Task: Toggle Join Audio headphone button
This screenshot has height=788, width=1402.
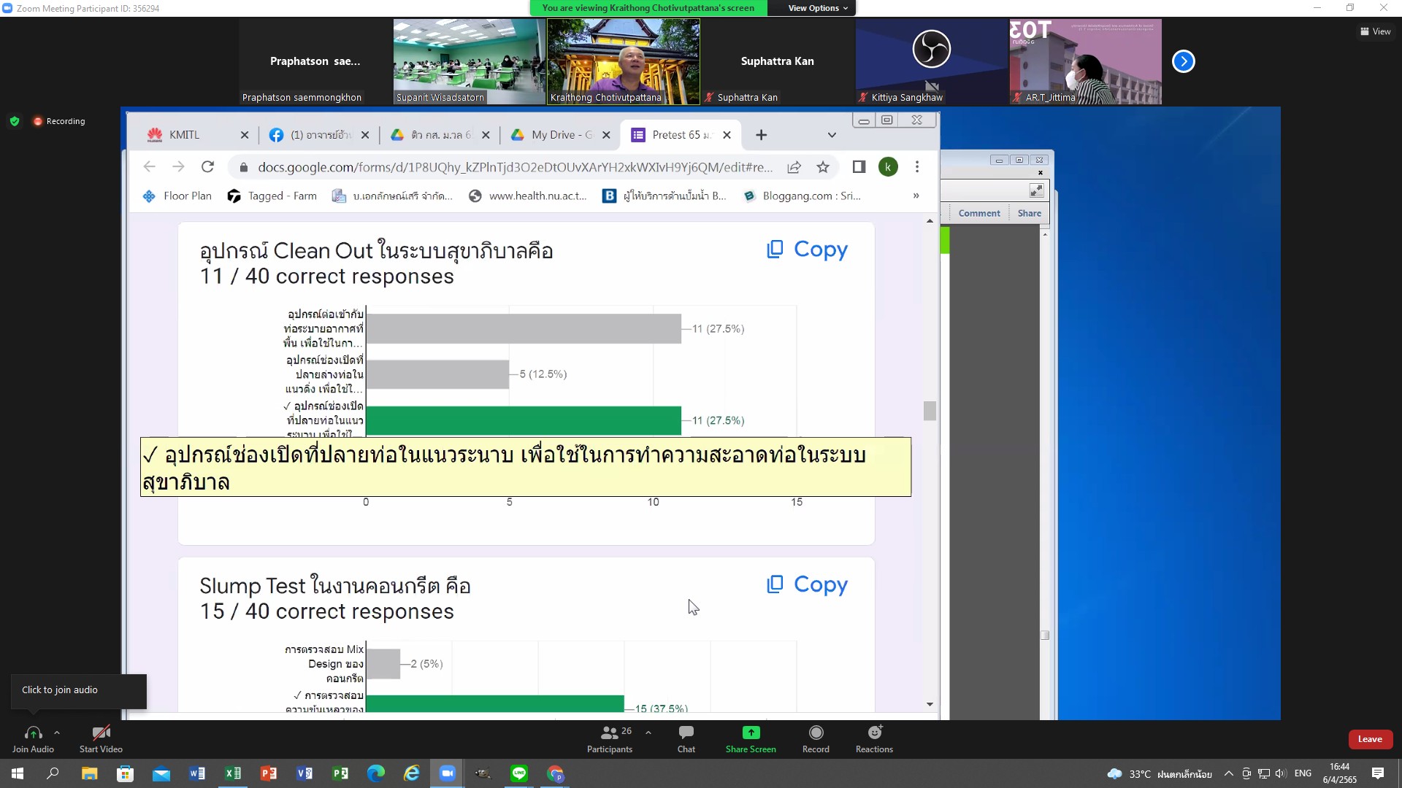Action: pyautogui.click(x=33, y=738)
